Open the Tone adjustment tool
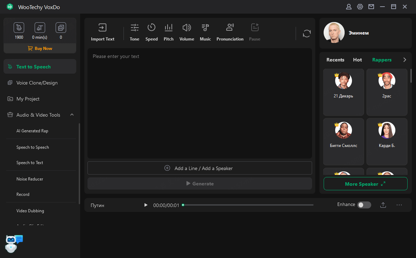Screen dimensions: 416x258 tap(134, 32)
